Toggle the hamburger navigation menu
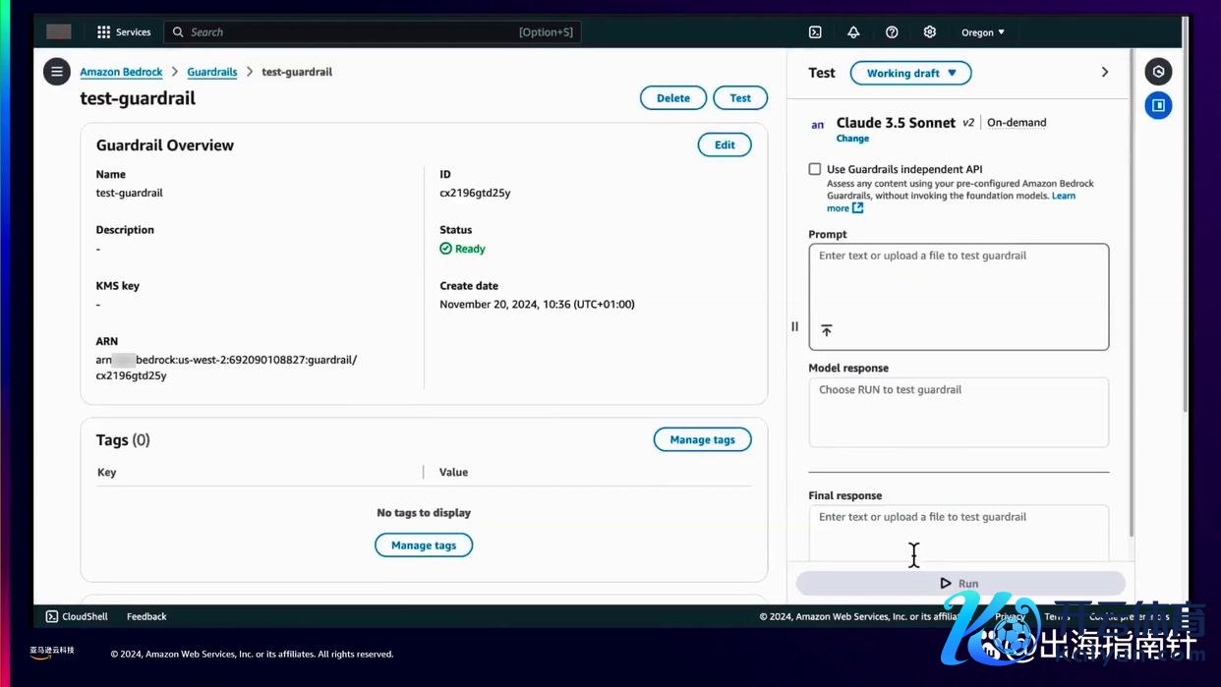The image size is (1221, 687). [x=57, y=72]
